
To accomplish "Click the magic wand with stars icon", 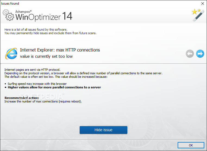I will (198, 15).
